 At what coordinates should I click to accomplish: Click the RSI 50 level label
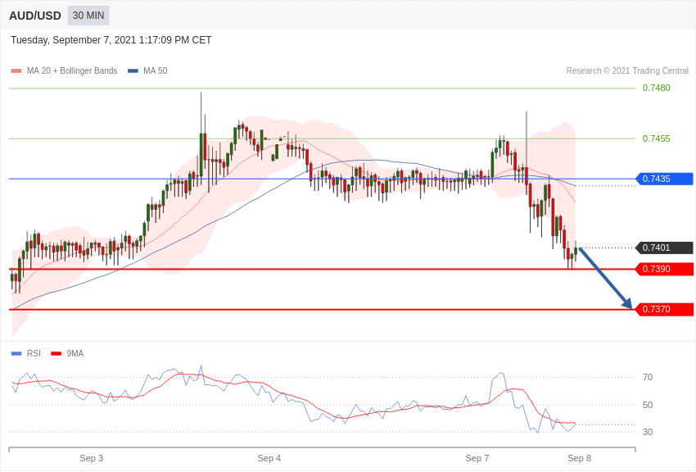pyautogui.click(x=648, y=405)
